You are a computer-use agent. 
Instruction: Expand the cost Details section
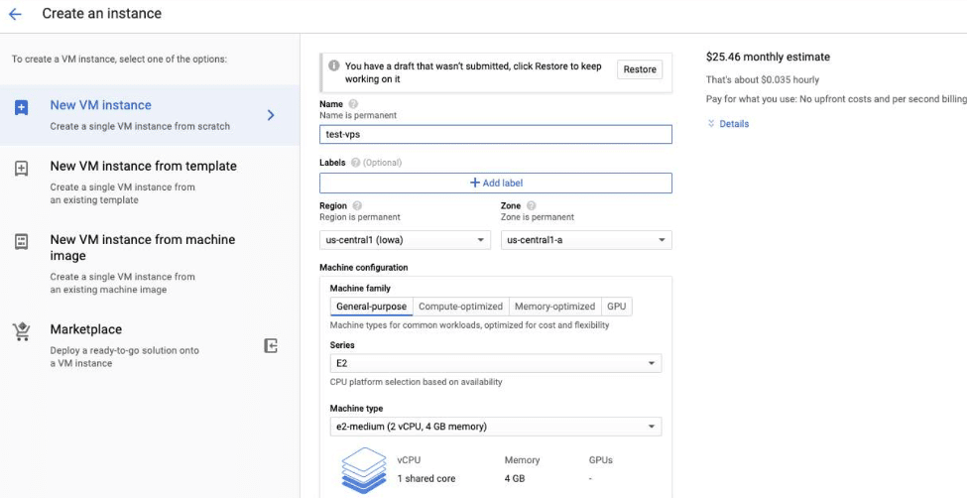tap(734, 124)
